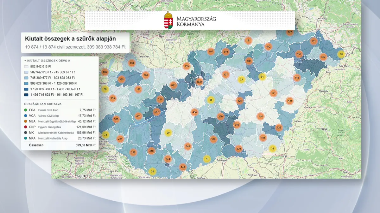This screenshot has height=213, width=380.
Task: Click the Magyarország Kormánya coat of arms
Action: click(x=168, y=20)
